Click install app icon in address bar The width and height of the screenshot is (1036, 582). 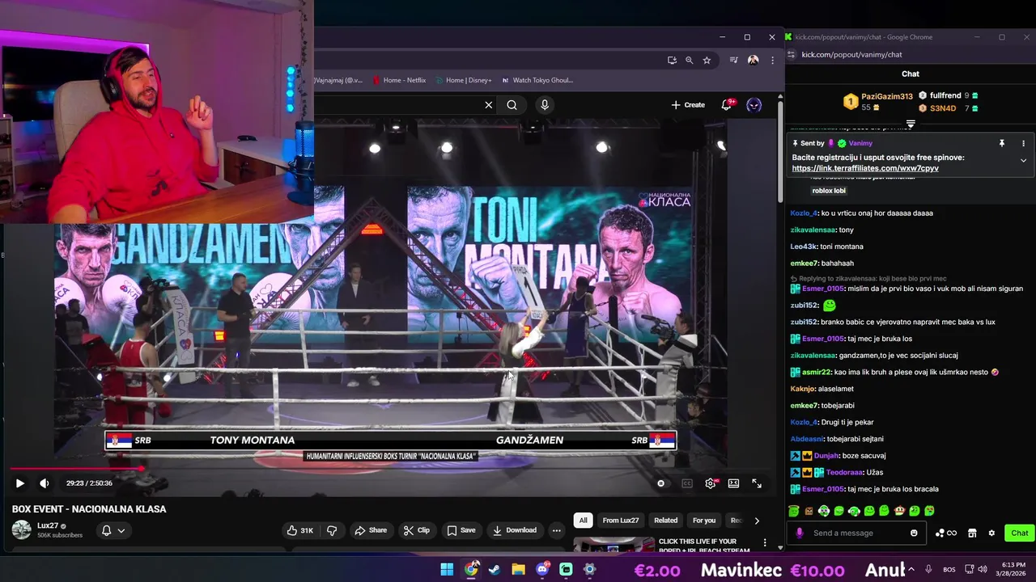pos(672,60)
